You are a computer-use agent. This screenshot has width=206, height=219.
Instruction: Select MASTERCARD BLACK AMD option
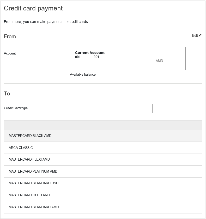tap(103, 136)
